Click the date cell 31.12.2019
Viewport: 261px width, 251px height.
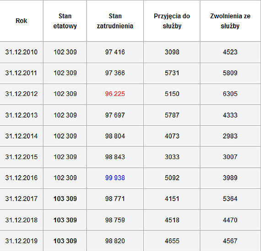[22, 241]
